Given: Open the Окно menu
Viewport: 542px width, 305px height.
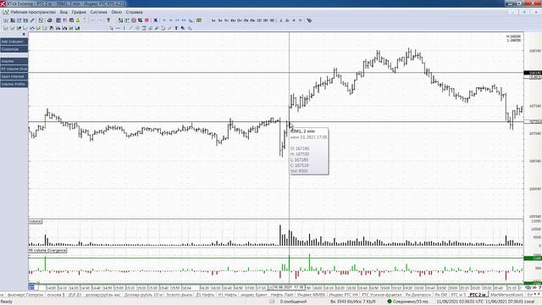Looking at the screenshot, I should click(117, 12).
